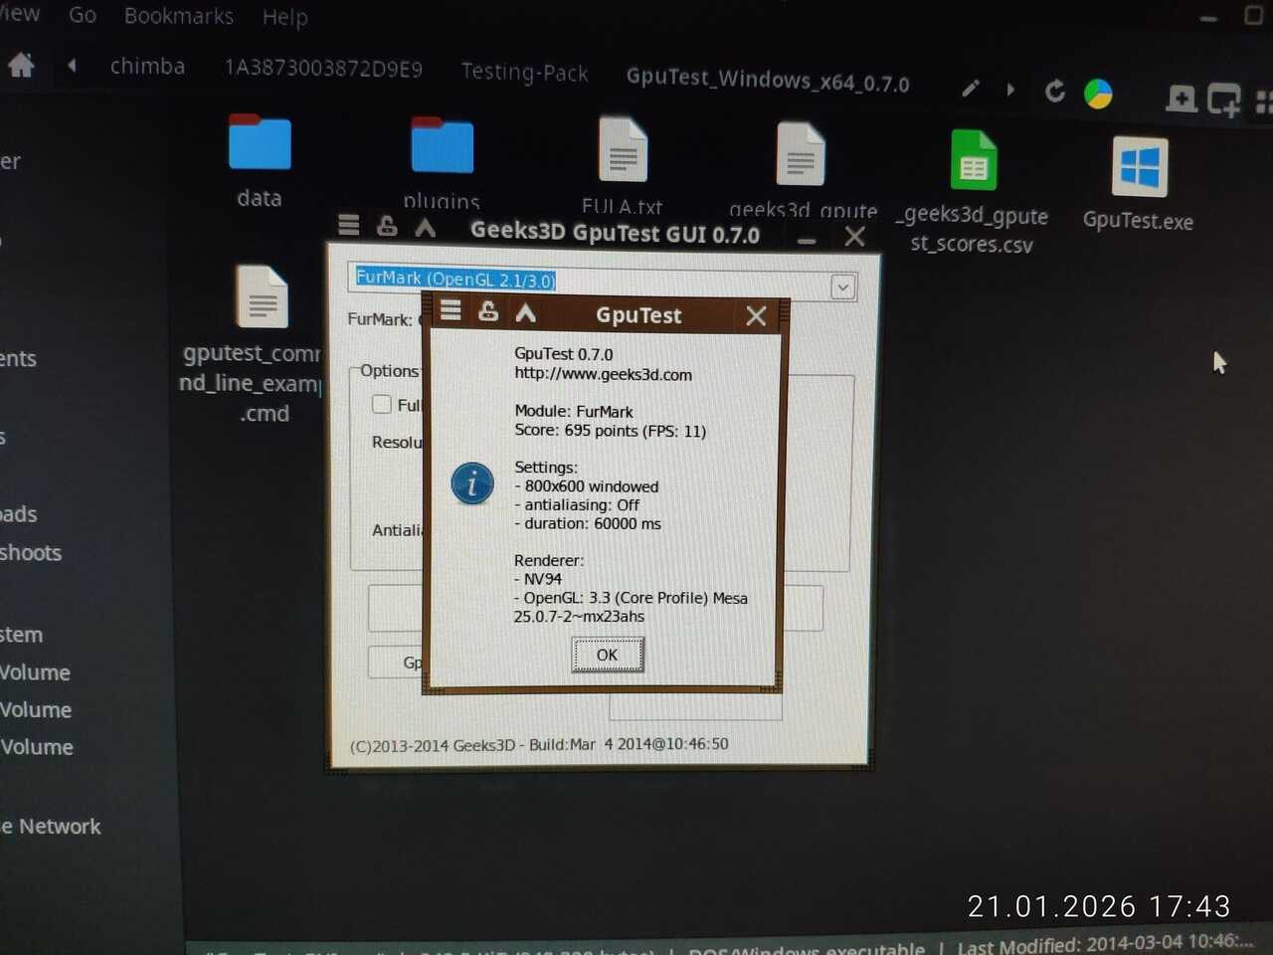Select the FurMark (OpenGL 2.1/3.0) combo box field
Image resolution: width=1273 pixels, height=955 pixels.
tap(602, 282)
